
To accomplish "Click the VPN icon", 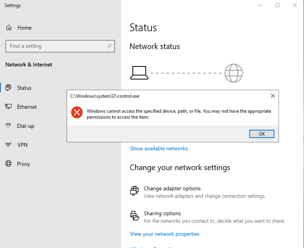I will (9, 145).
